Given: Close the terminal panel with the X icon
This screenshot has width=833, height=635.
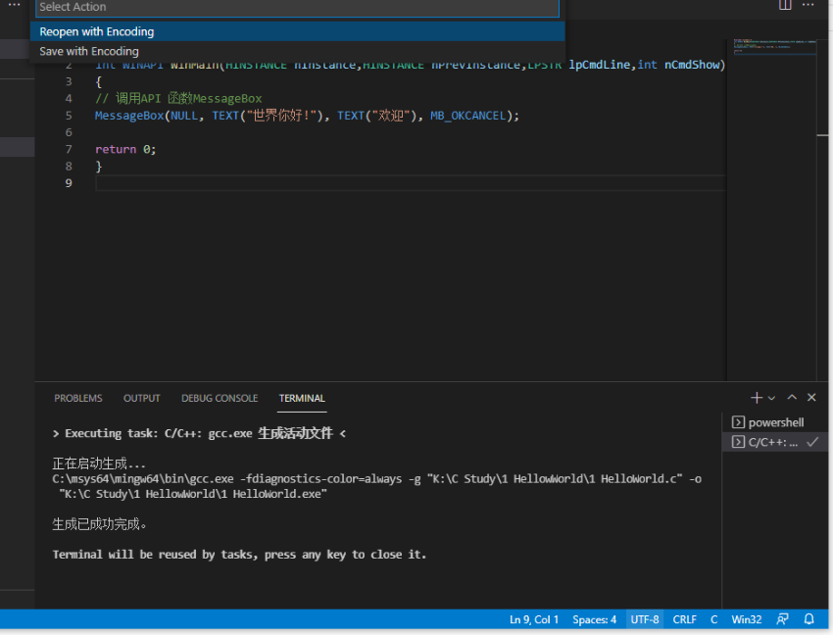Looking at the screenshot, I should coord(810,397).
